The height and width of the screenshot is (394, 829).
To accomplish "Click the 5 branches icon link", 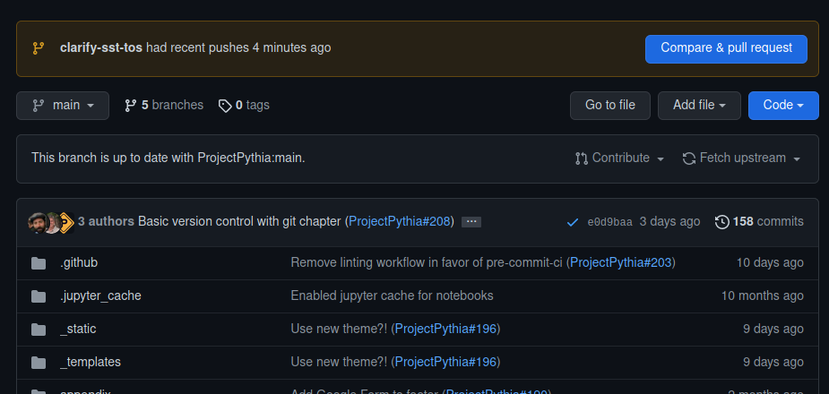I will coord(131,106).
